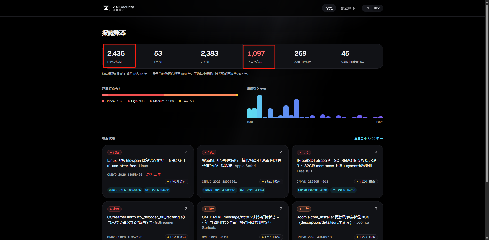The width and height of the screenshot is (489, 240).
Task: Click the 高危 badge on the Linux card
Action: pos(115,152)
